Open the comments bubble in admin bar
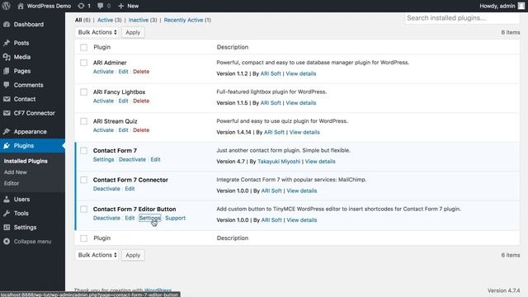The image size is (528, 297). click(101, 6)
